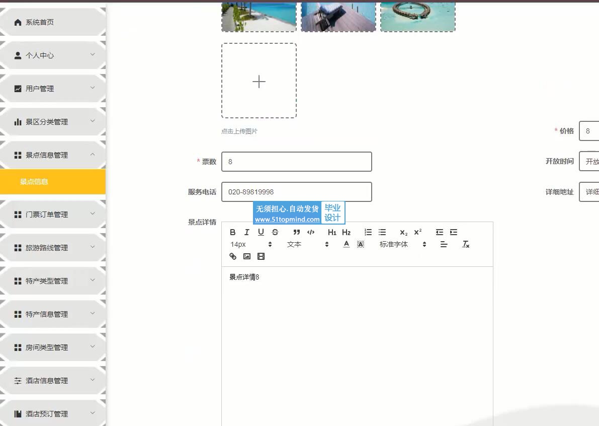Open the text alignment options

(x=444, y=244)
